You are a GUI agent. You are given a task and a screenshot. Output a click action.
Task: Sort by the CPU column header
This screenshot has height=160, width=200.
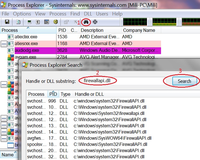[x=73, y=30]
